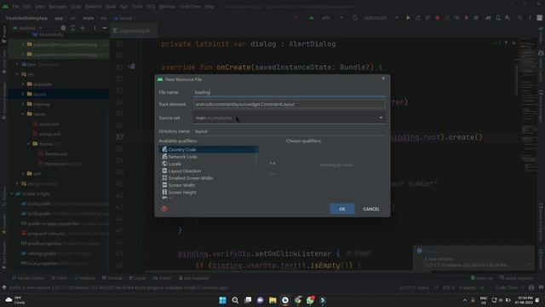Image resolution: width=545 pixels, height=307 pixels.
Task: Click the taskbar search icon
Action: pos(235,300)
